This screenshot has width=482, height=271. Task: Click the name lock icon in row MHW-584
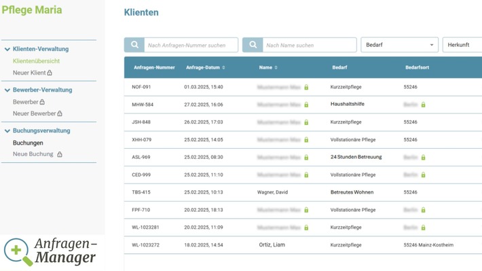click(306, 105)
